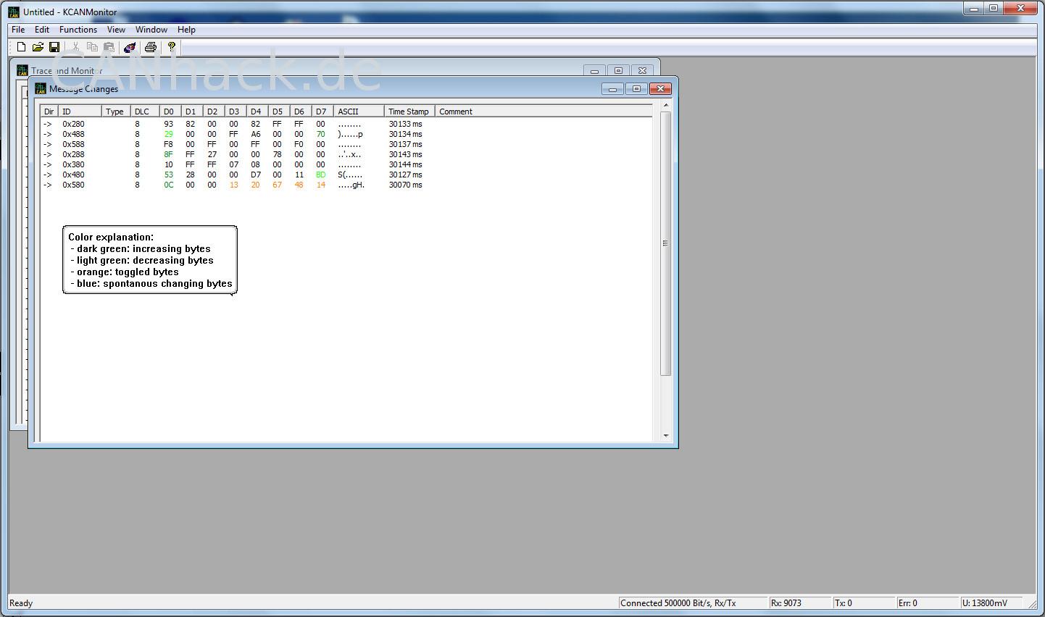
Task: Click the Tx: 0 status bar counter
Action: point(863,603)
